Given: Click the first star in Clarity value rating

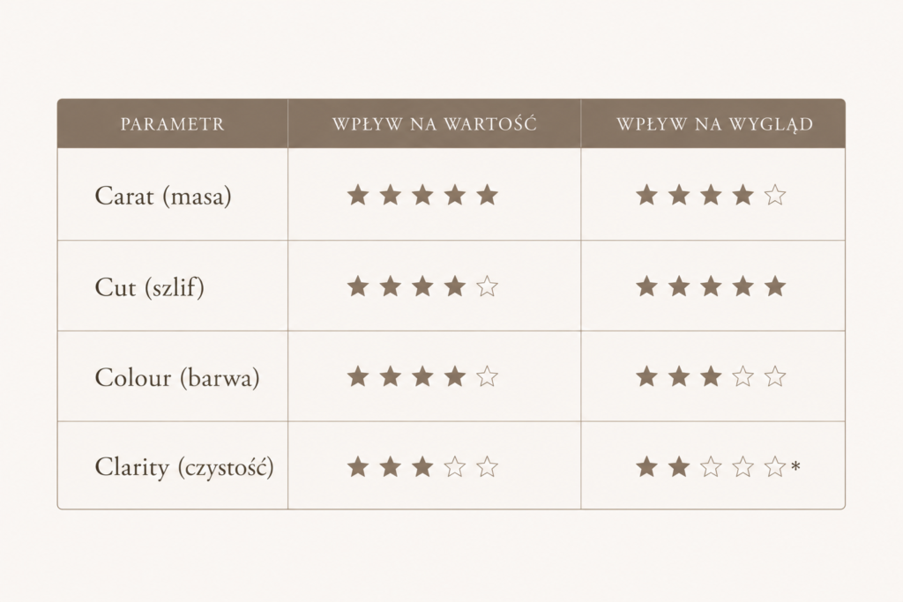Looking at the screenshot, I should [358, 467].
